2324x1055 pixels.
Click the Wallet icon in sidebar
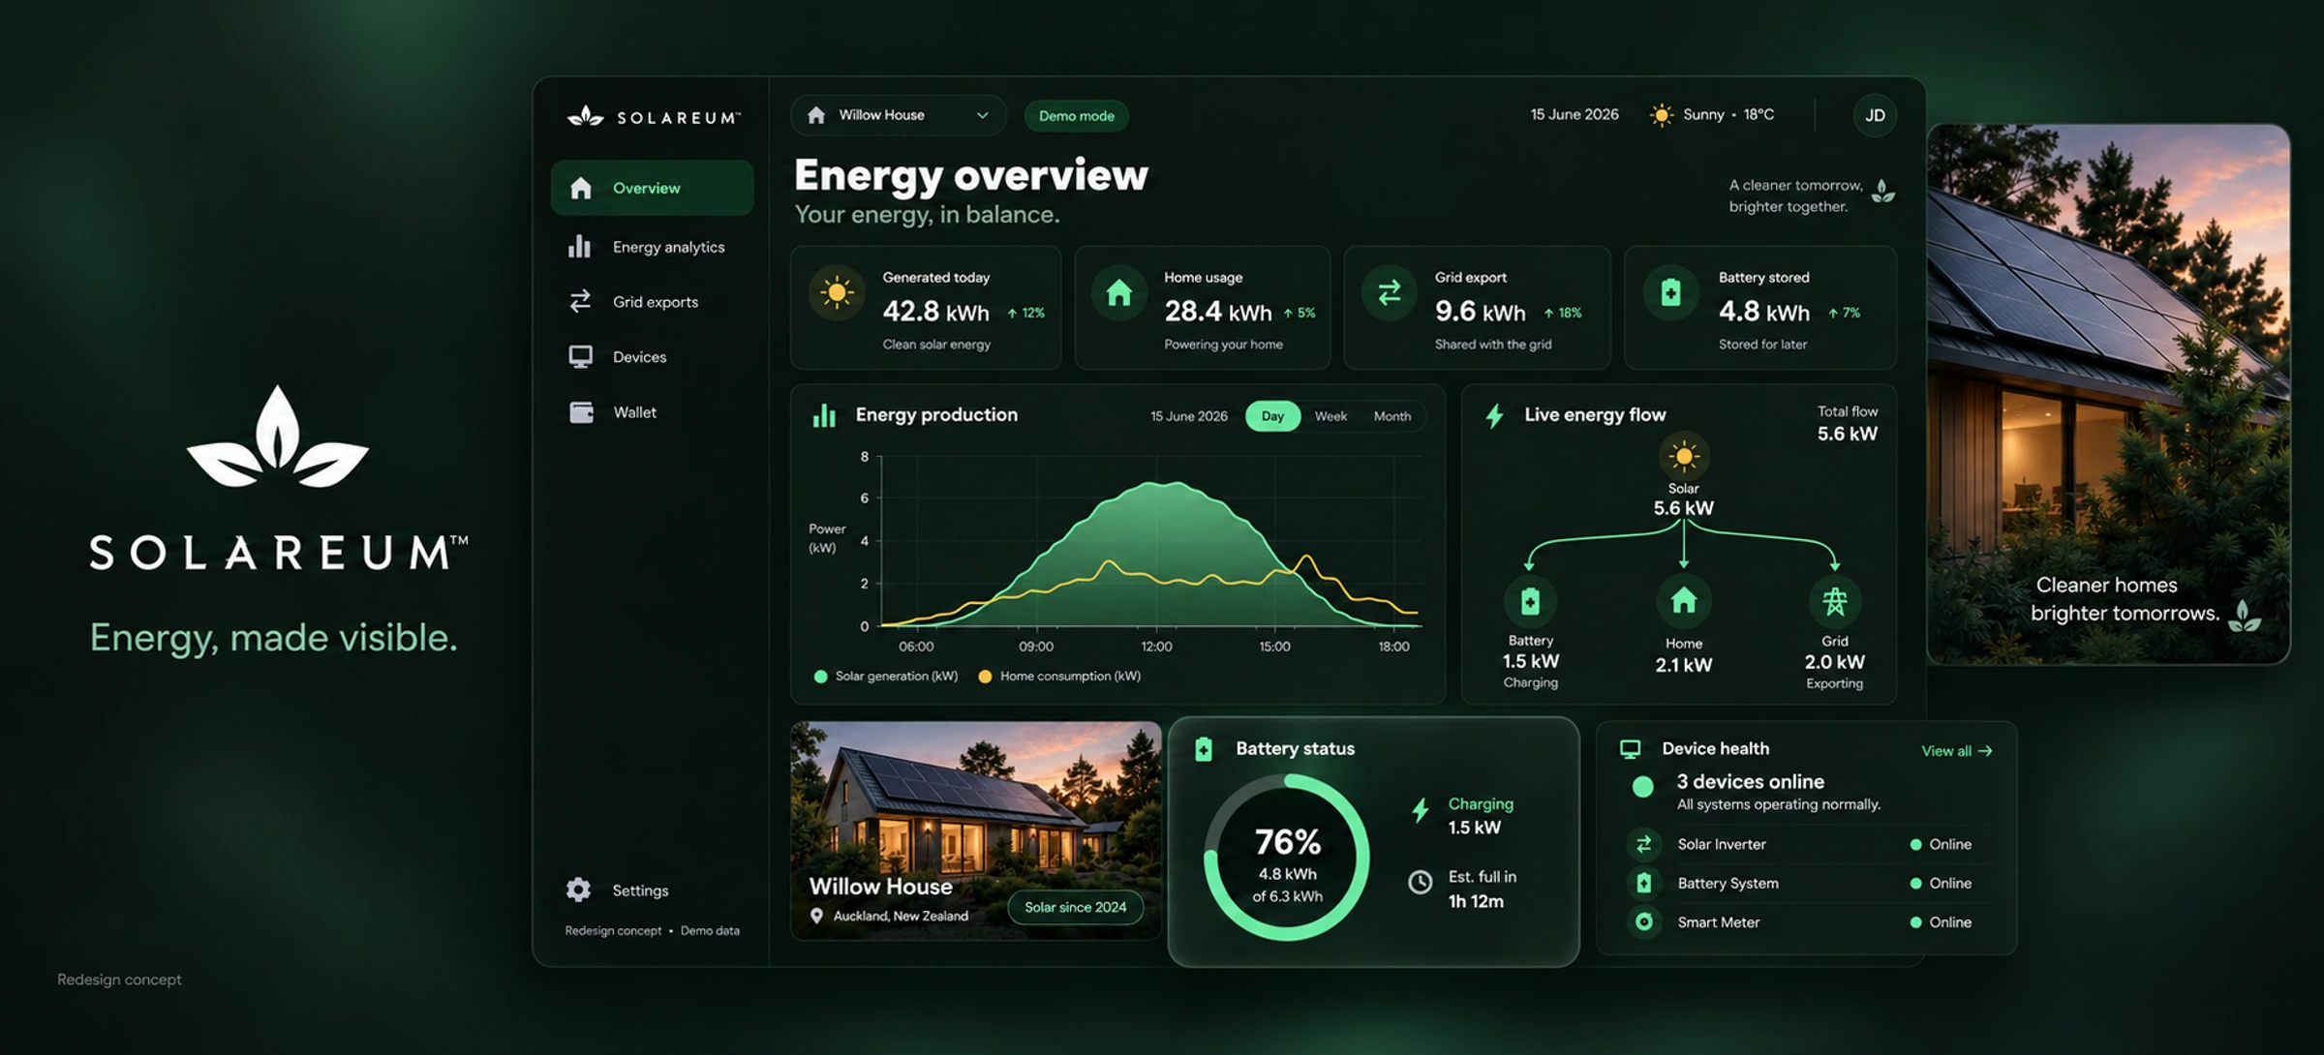click(x=581, y=412)
